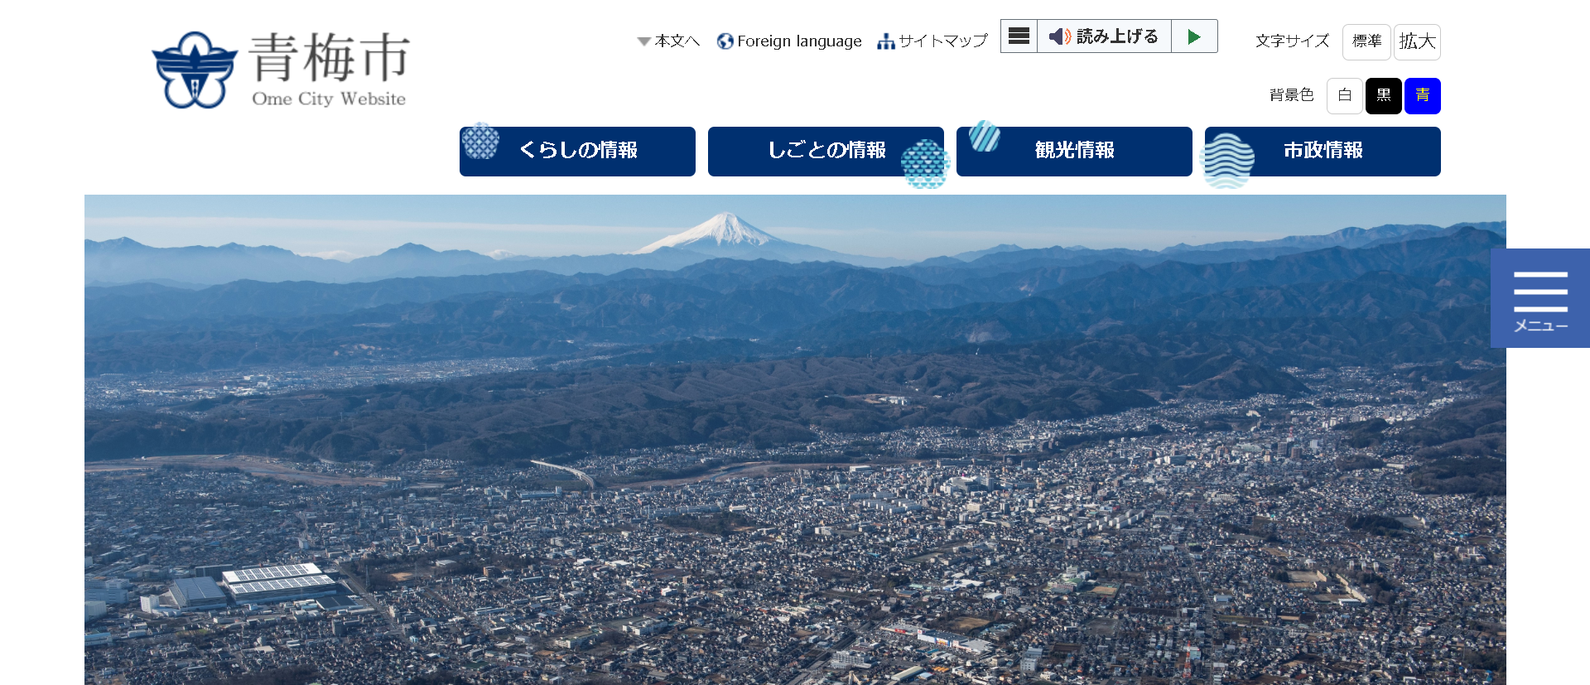Jump to main content via 本文へ
The image size is (1590, 685).
pyautogui.click(x=677, y=41)
